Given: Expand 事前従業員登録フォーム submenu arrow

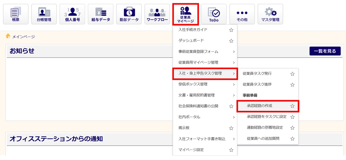Looking at the screenshot, I should (x=234, y=52).
